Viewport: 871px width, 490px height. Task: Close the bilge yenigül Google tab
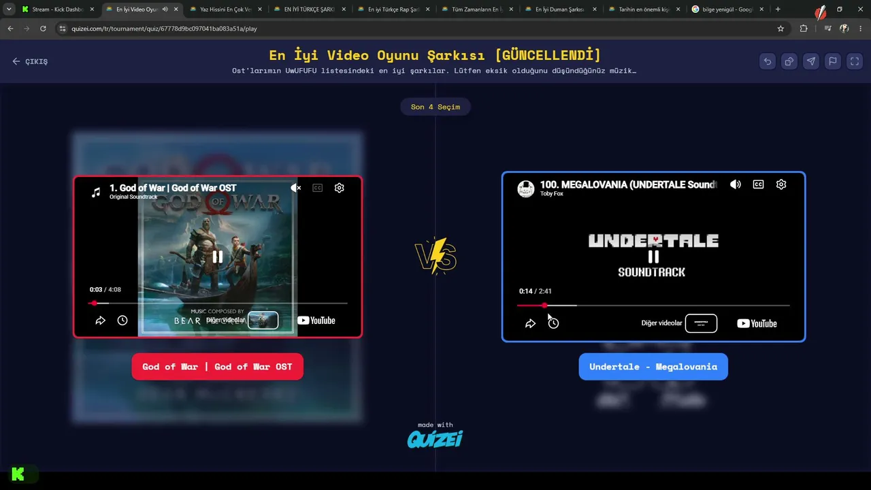pyautogui.click(x=761, y=10)
